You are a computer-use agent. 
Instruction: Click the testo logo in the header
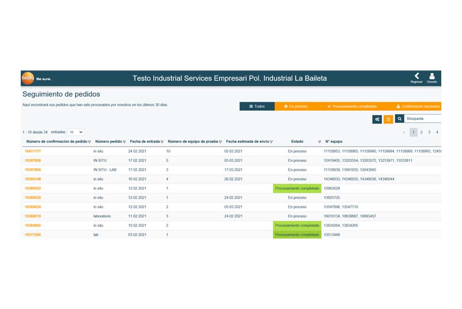coord(28,78)
